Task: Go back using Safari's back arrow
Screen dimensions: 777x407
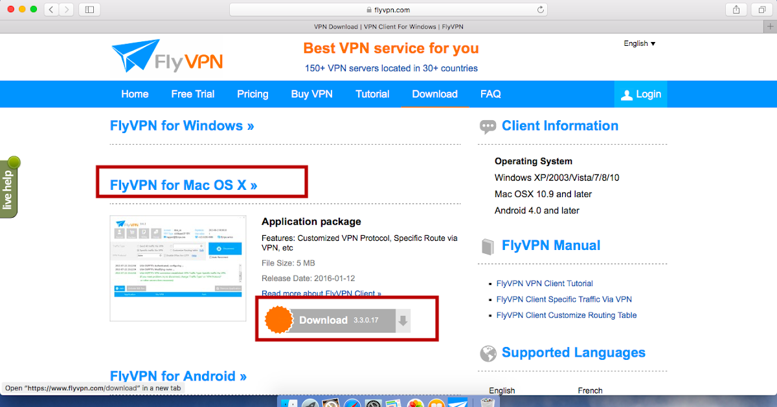Action: tap(52, 10)
